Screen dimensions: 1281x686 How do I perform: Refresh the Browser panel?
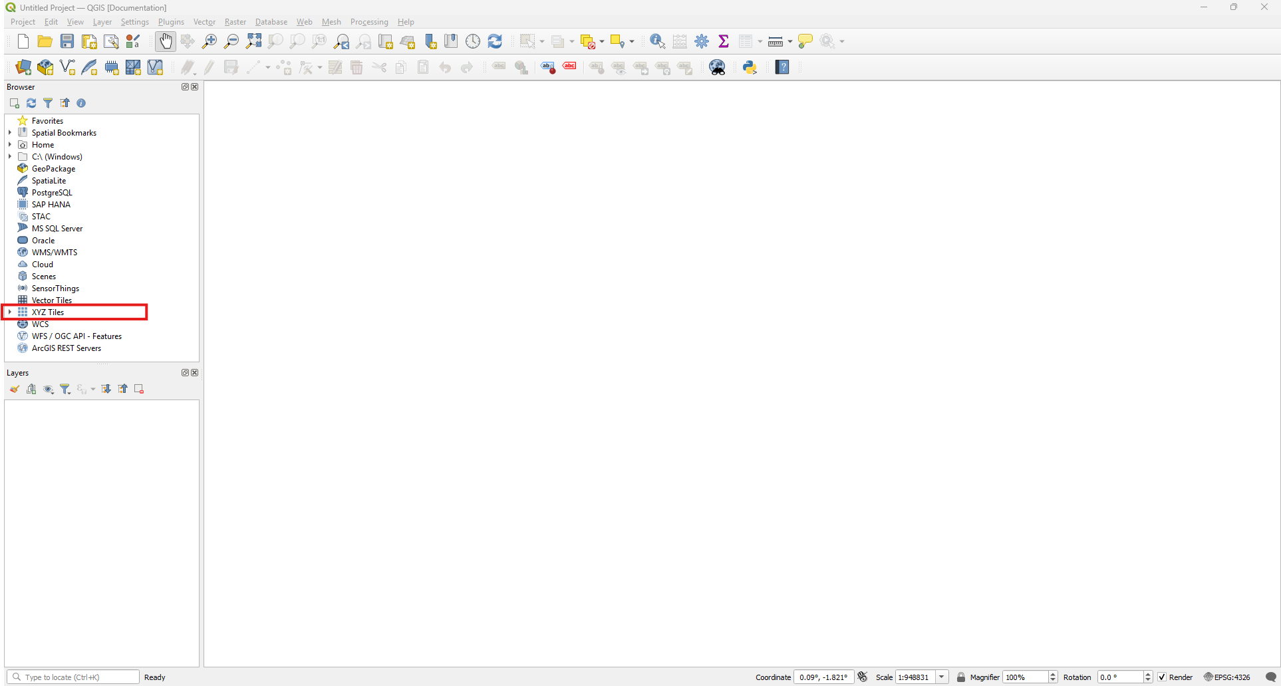(x=31, y=103)
